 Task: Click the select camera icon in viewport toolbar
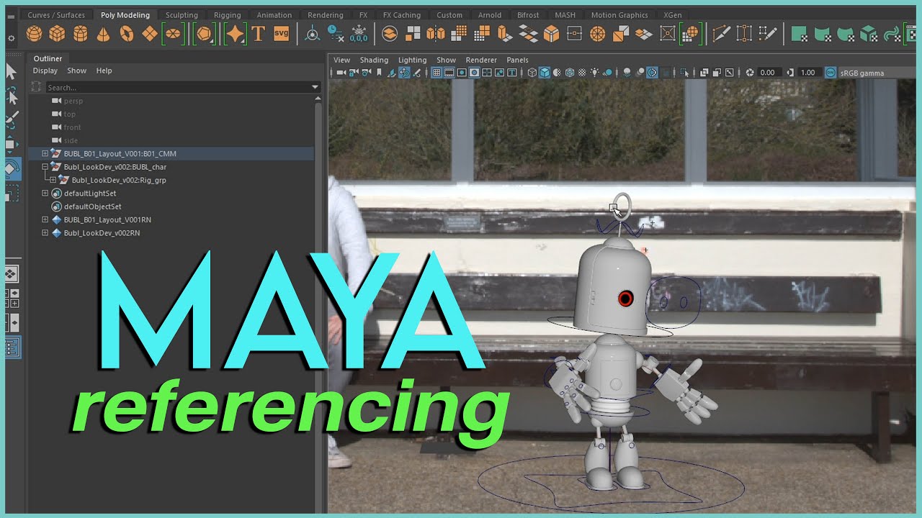pyautogui.click(x=340, y=73)
